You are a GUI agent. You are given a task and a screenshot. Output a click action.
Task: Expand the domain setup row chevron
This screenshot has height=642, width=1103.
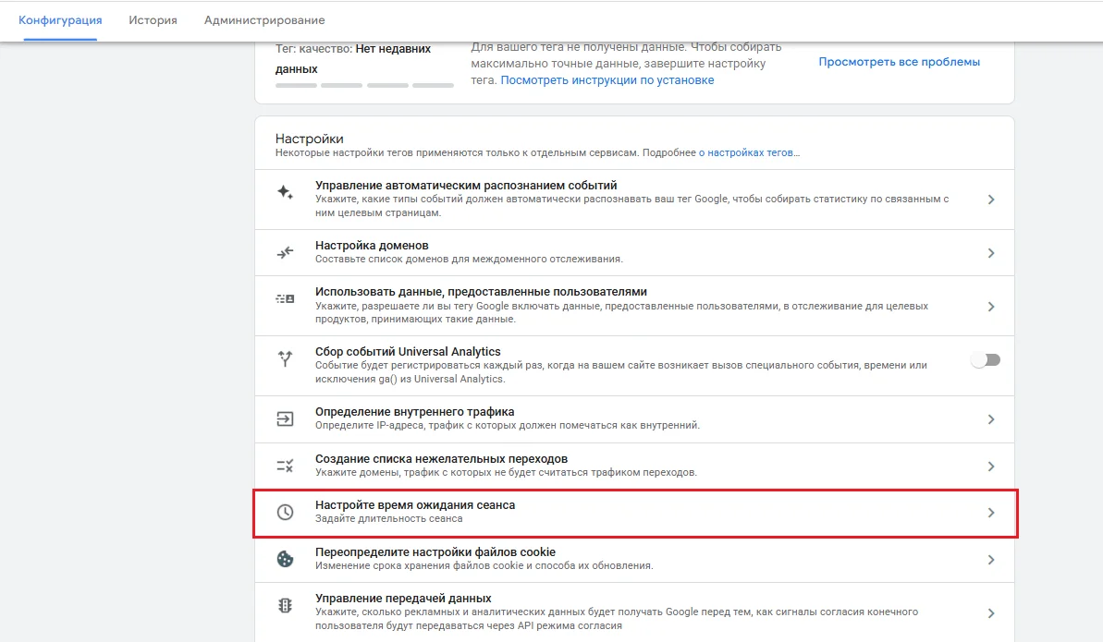990,252
